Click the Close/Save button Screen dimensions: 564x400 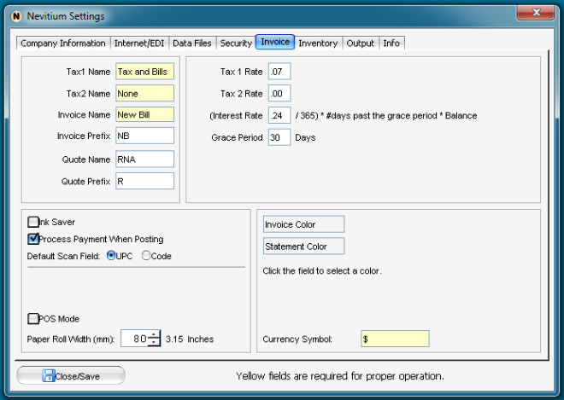click(x=71, y=375)
